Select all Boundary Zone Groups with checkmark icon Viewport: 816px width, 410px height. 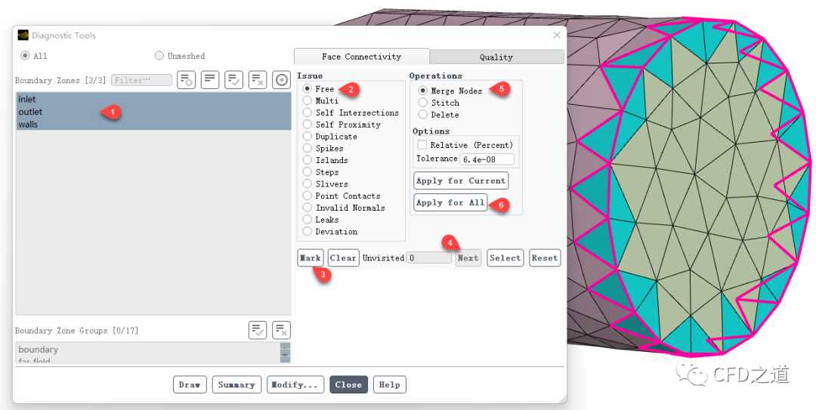pyautogui.click(x=258, y=330)
